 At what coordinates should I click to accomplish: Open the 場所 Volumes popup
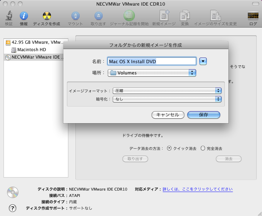point(152,73)
